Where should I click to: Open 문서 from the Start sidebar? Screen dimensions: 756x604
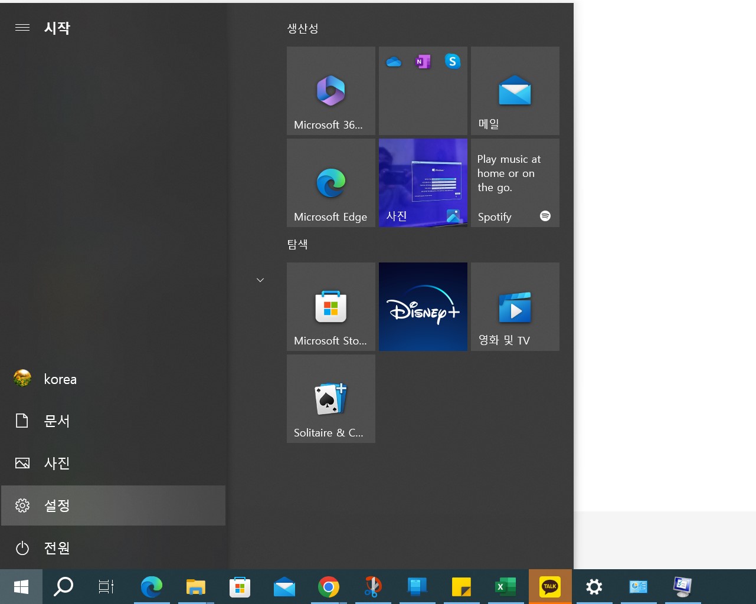point(113,421)
